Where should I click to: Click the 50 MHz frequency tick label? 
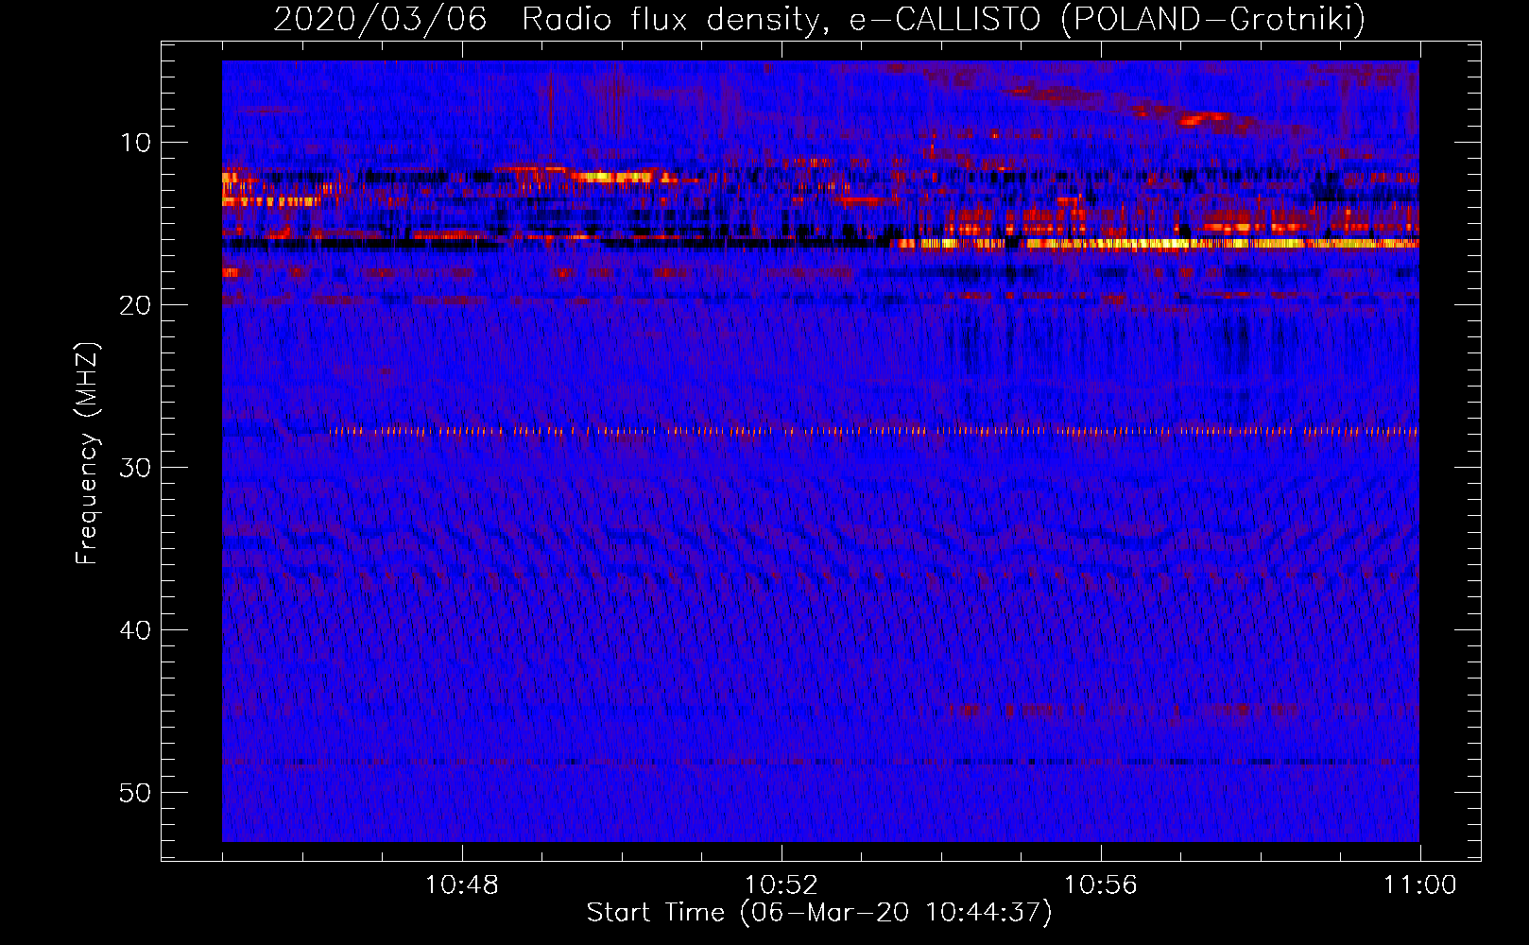click(135, 793)
